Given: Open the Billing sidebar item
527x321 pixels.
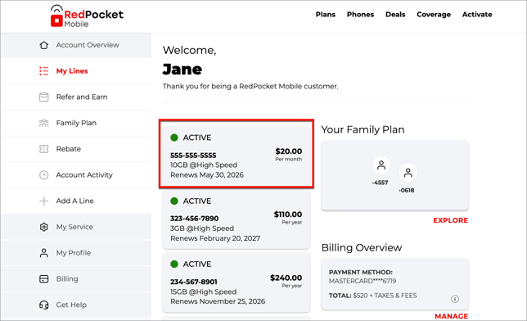Looking at the screenshot, I should coord(76,279).
